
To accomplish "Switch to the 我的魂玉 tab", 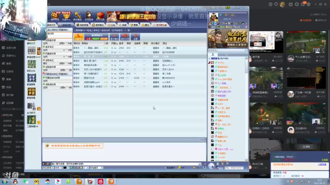I will coord(98,25).
